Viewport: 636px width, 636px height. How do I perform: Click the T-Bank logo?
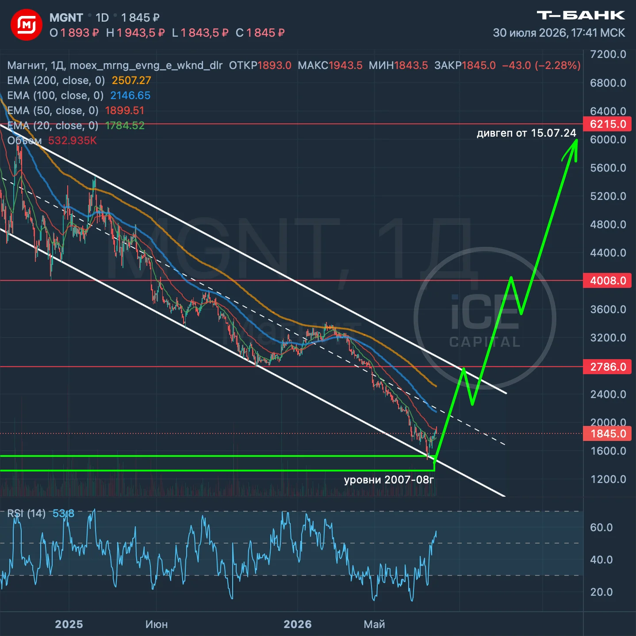point(581,15)
